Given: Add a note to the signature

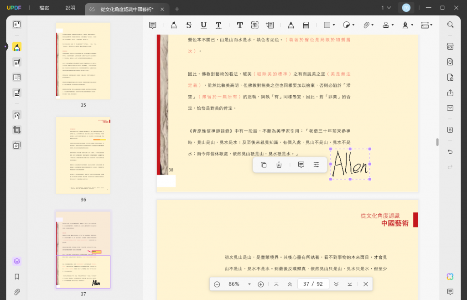Looking at the screenshot, I should pos(301,165).
